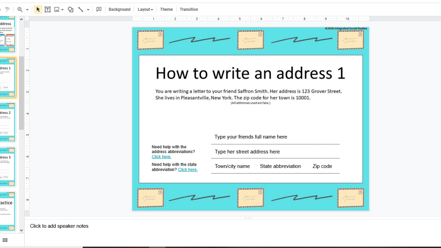Open the Theme panel
Viewport: 441px width, 248px height.
pyautogui.click(x=166, y=9)
